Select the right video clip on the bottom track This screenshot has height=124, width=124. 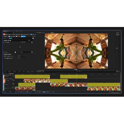click(104, 89)
